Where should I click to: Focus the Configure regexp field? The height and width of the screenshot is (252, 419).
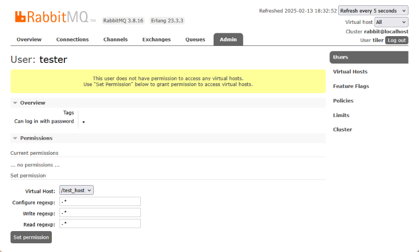[x=100, y=201]
